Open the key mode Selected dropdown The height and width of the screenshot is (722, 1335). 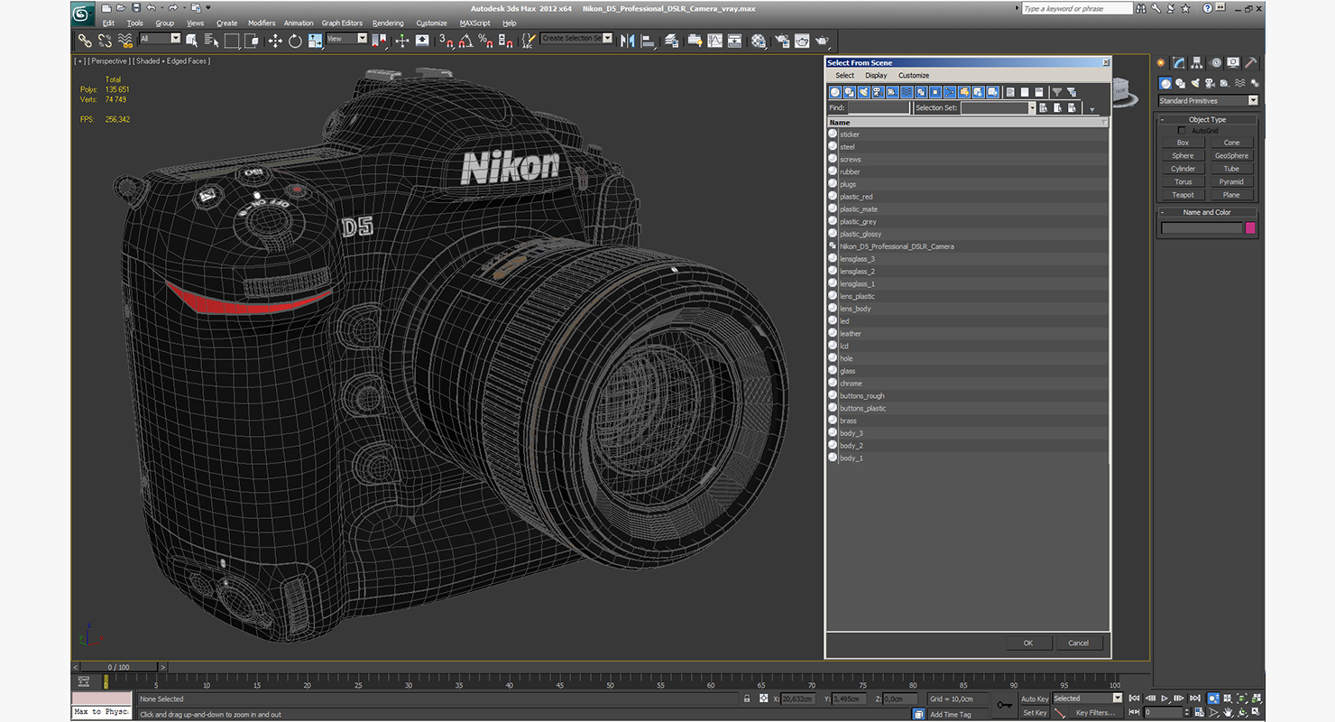coord(1088,699)
